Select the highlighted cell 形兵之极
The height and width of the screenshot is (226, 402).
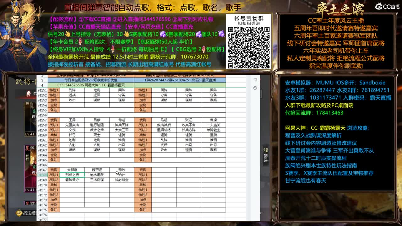[x=72, y=175]
